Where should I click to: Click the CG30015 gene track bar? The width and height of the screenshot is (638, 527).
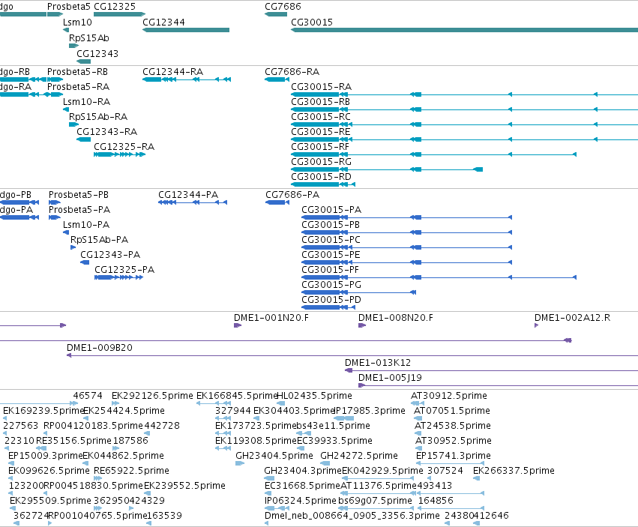pyautogui.click(x=464, y=30)
